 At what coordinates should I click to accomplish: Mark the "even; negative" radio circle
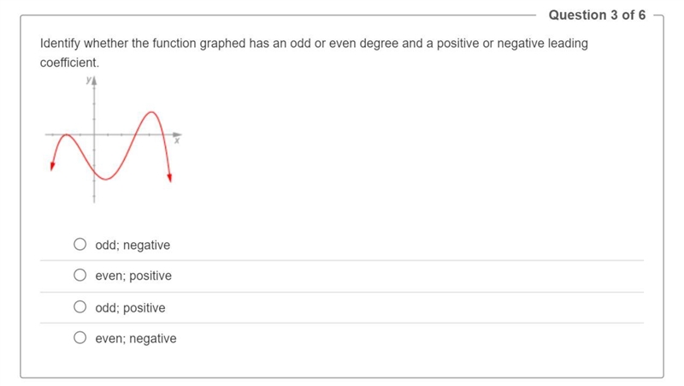coord(80,337)
